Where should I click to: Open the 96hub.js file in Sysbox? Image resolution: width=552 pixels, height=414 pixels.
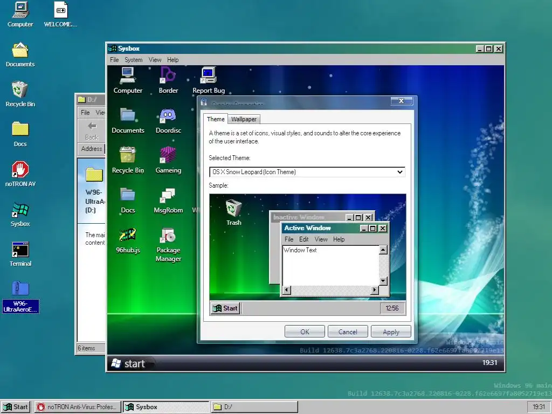pos(128,240)
